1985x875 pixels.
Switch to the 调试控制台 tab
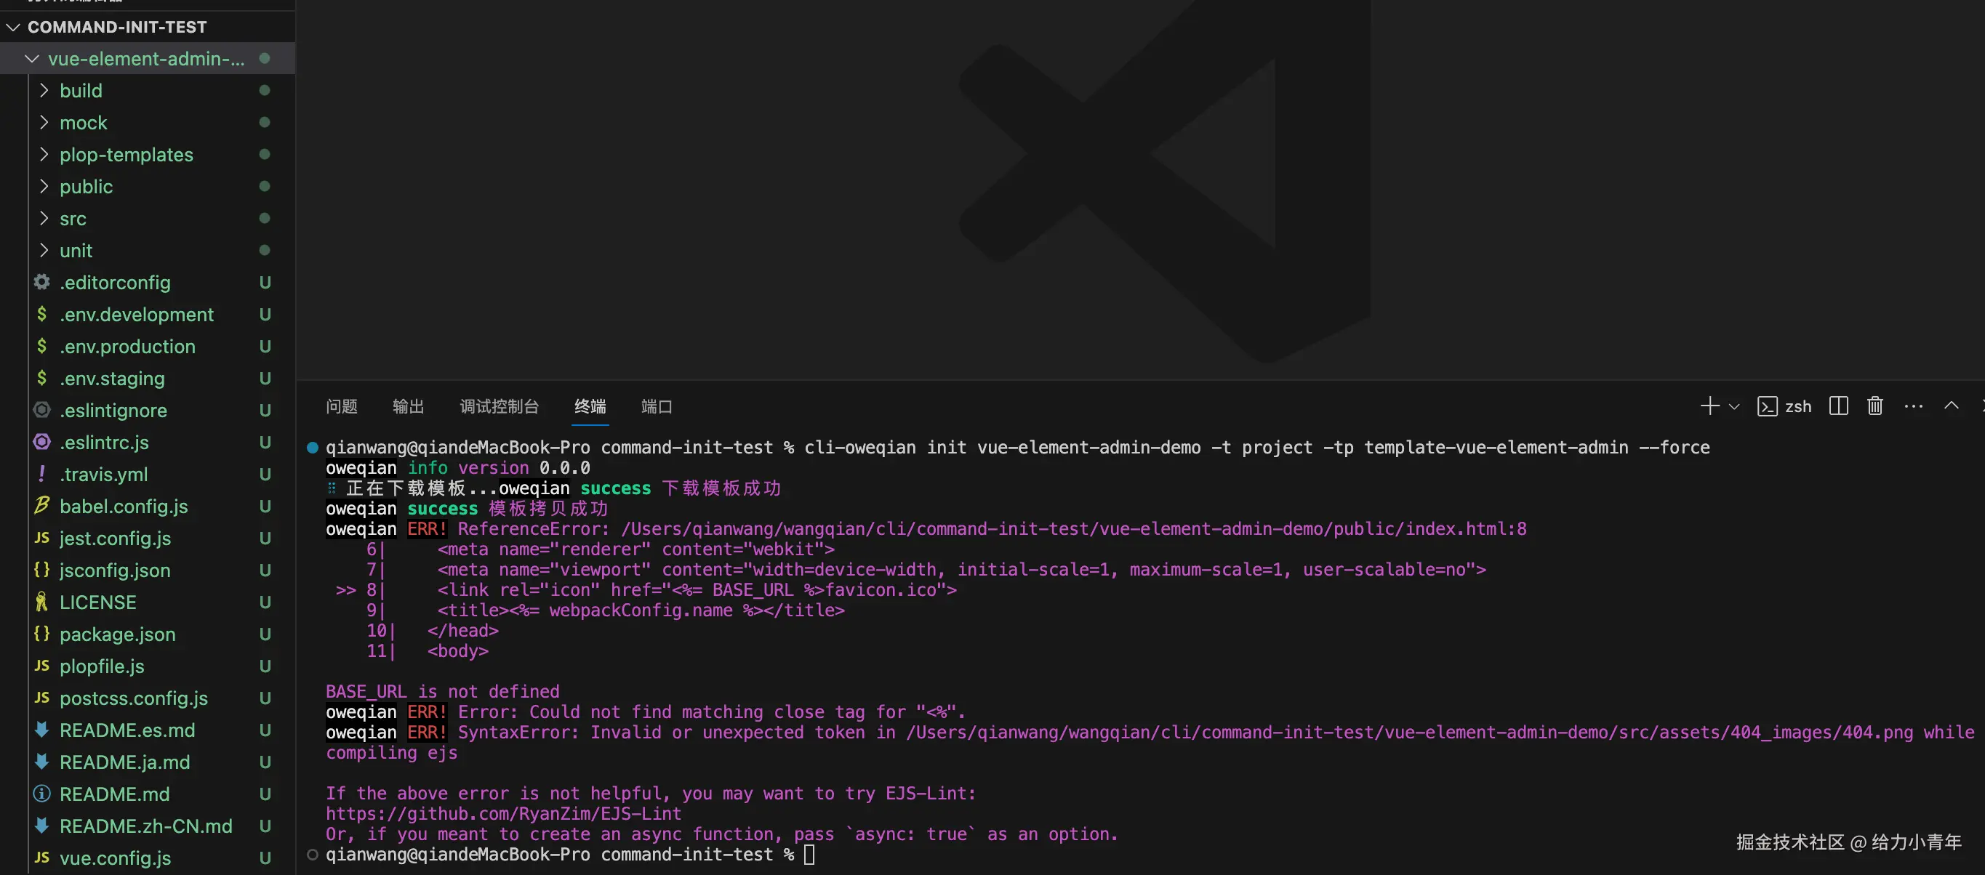[500, 406]
